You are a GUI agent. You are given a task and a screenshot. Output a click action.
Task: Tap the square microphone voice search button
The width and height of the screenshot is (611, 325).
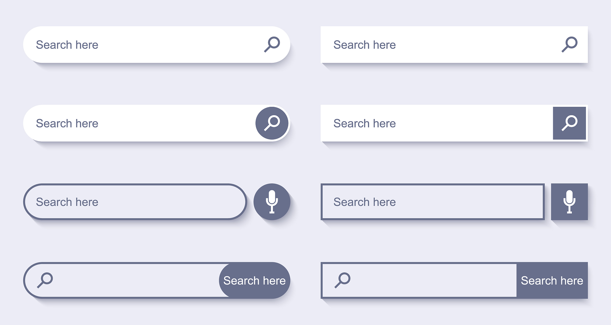(x=569, y=202)
